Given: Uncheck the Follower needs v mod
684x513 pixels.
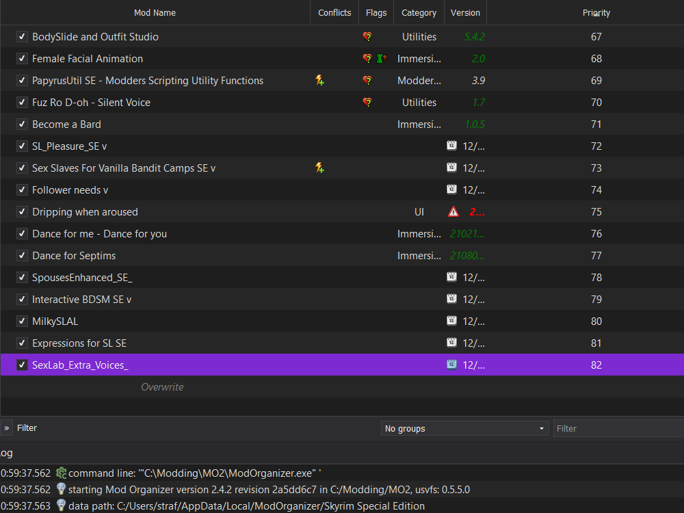Looking at the screenshot, I should point(23,189).
